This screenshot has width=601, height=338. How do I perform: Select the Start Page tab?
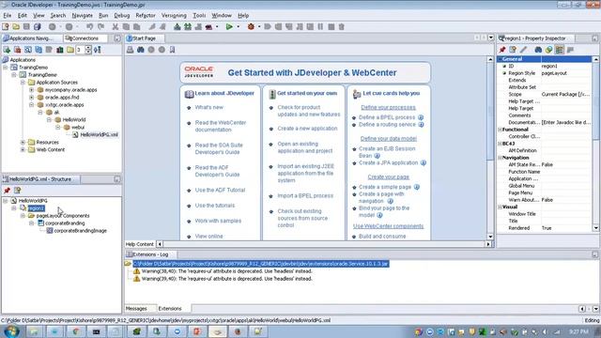coord(145,38)
